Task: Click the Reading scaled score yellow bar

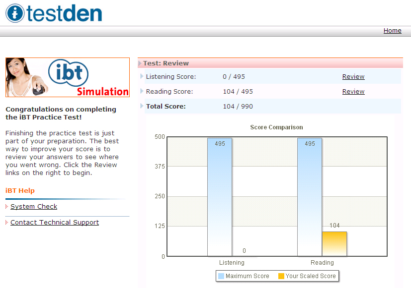Action: point(334,244)
